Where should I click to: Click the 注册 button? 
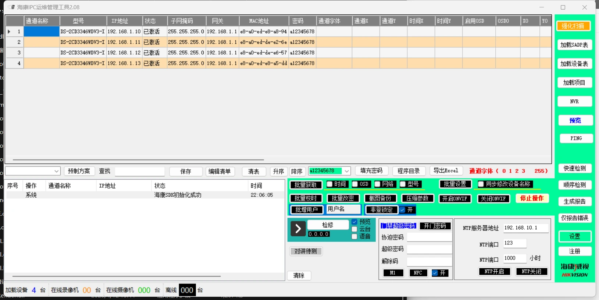pyautogui.click(x=575, y=251)
